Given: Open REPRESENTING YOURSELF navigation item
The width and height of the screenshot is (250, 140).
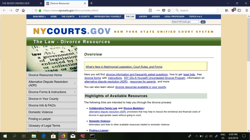Looking at the screenshot, I should click(x=108, y=17).
